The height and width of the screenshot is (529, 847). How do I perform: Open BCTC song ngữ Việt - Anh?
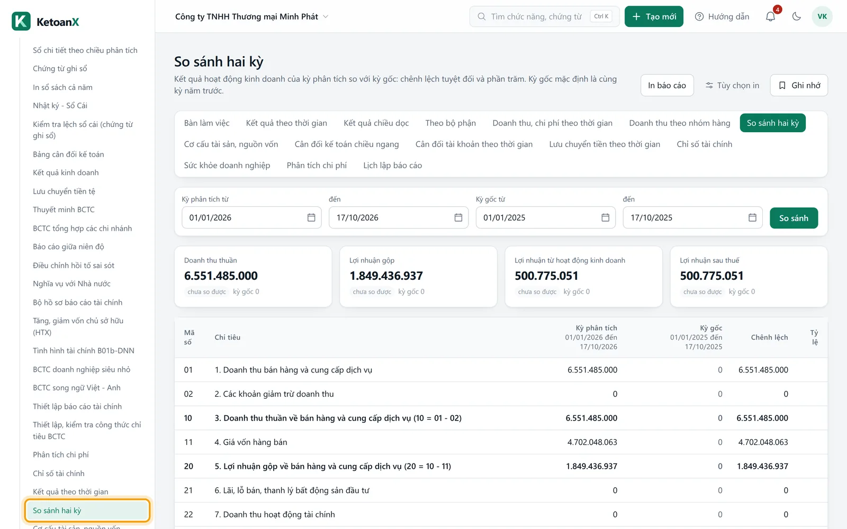click(x=77, y=388)
